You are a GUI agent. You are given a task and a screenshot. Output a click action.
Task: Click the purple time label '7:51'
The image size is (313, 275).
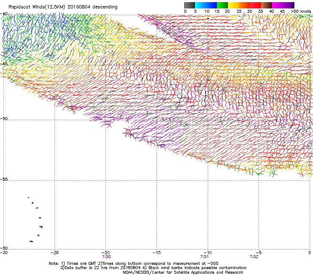(x=204, y=257)
